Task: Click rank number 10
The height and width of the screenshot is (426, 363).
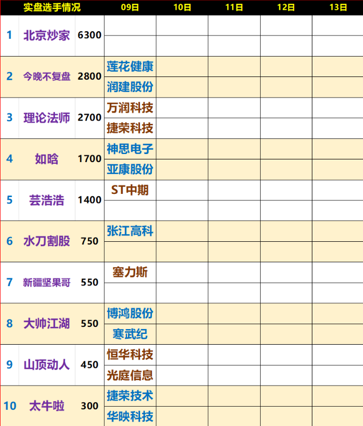Action: click(10, 406)
